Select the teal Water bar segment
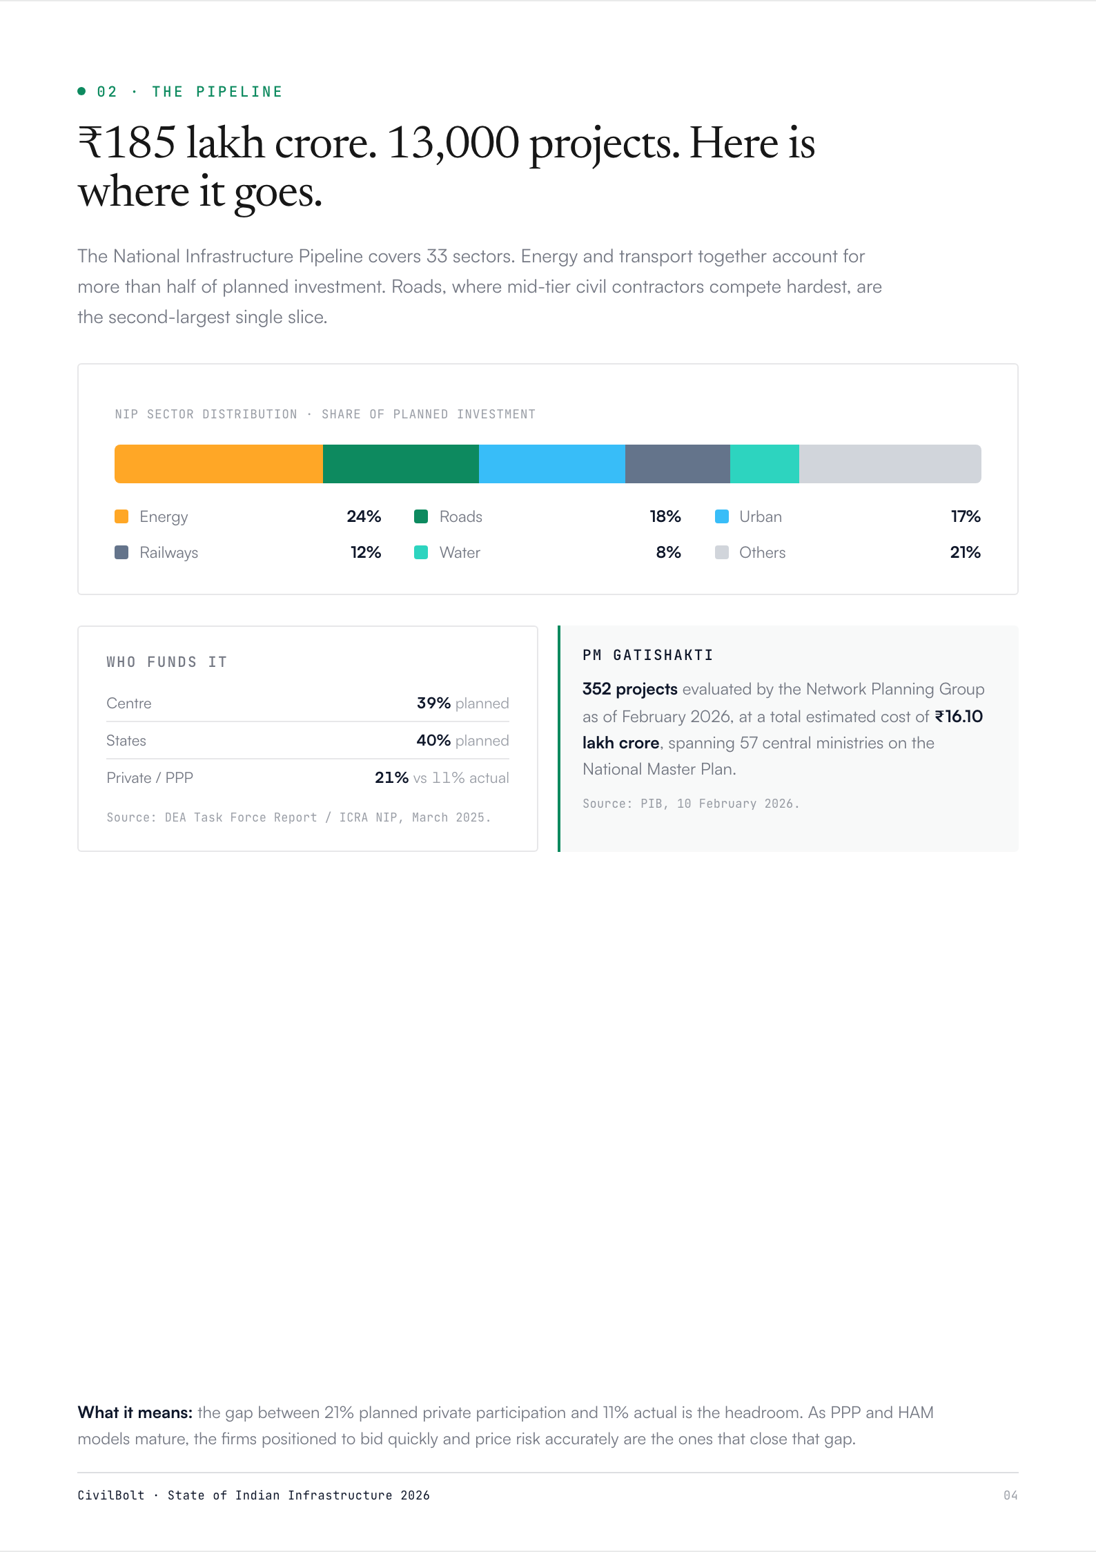1096x1552 pixels. tap(765, 464)
